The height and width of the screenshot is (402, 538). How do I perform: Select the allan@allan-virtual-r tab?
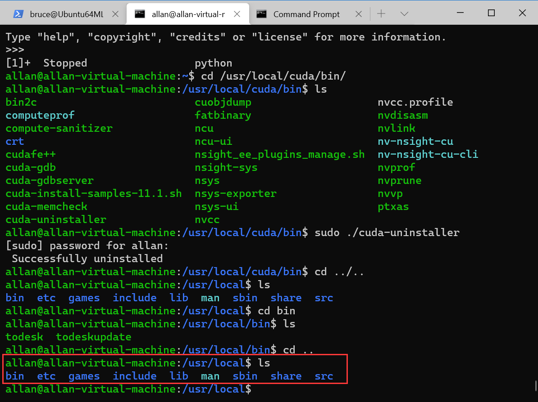[x=188, y=14]
